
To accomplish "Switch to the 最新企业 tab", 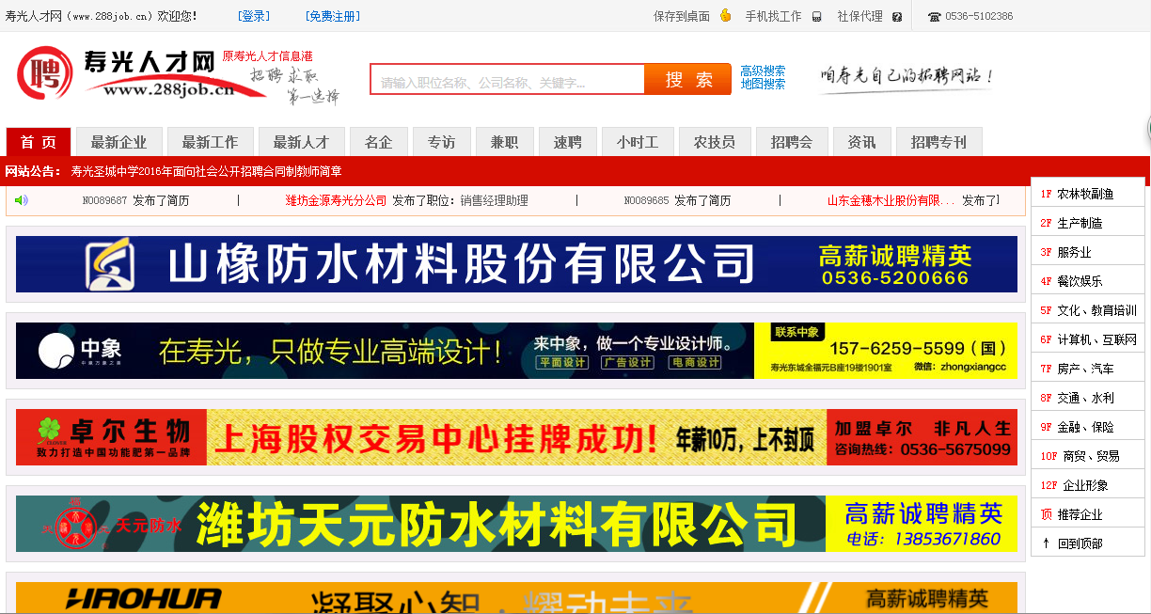I will tap(119, 142).
